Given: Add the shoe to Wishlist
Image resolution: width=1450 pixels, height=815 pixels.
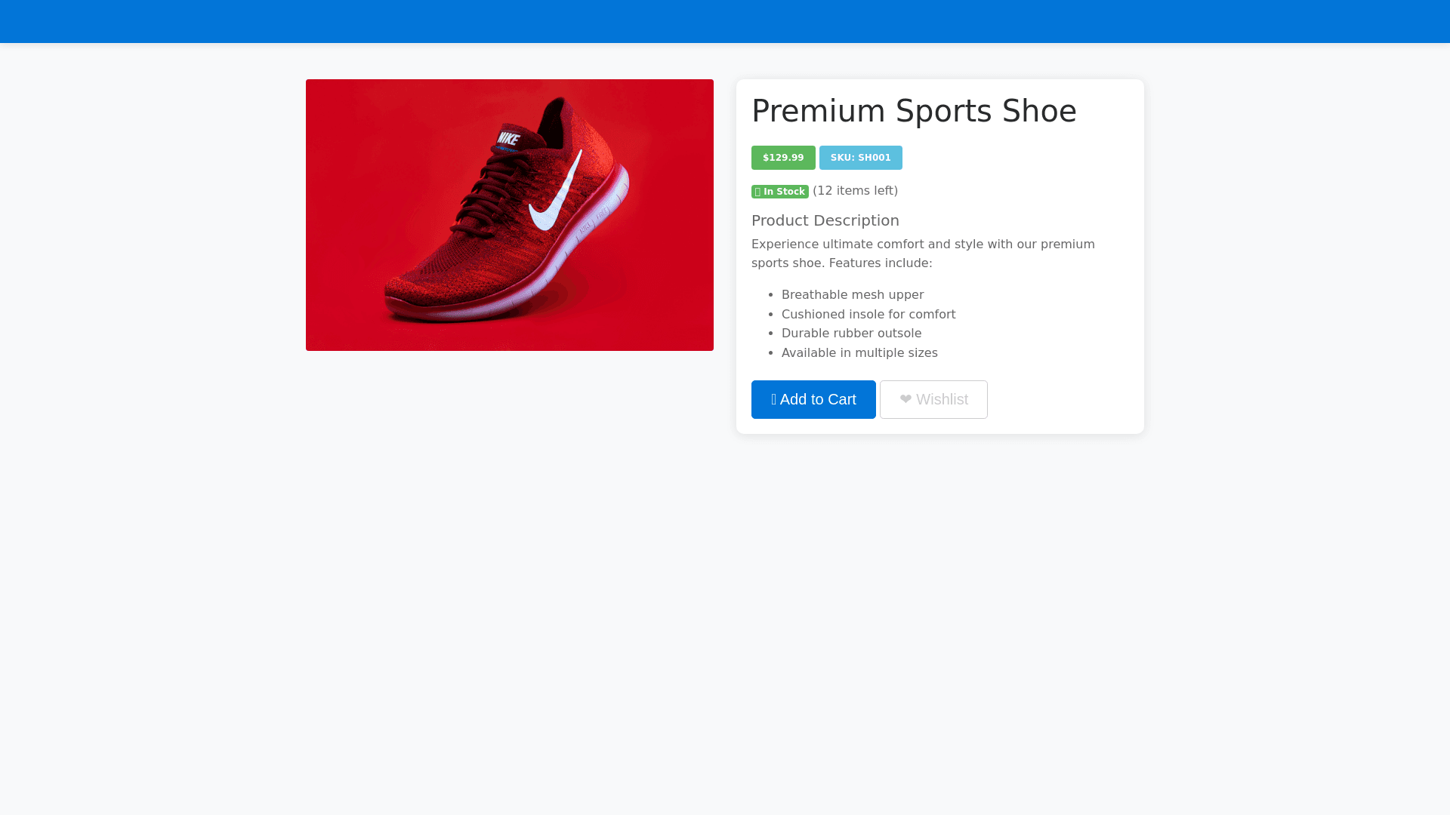Looking at the screenshot, I should point(933,399).
